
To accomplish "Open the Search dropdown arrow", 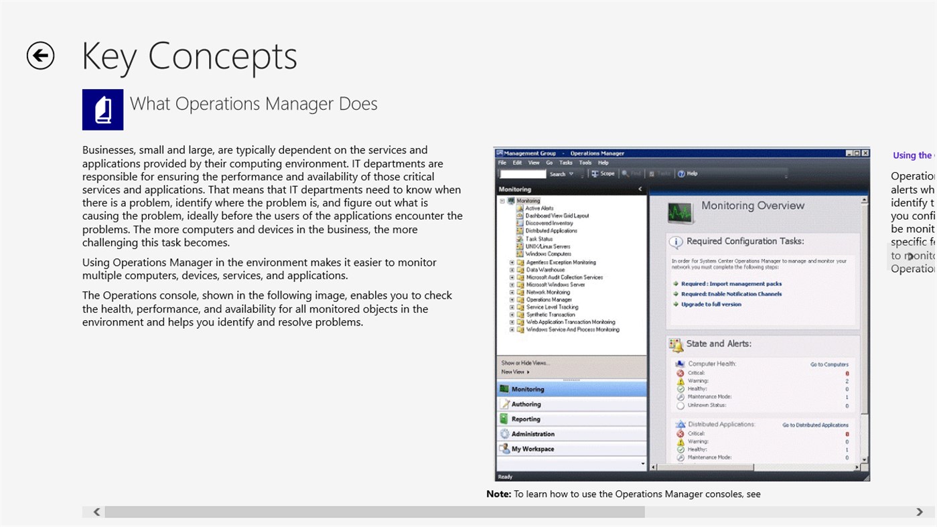I will [571, 173].
